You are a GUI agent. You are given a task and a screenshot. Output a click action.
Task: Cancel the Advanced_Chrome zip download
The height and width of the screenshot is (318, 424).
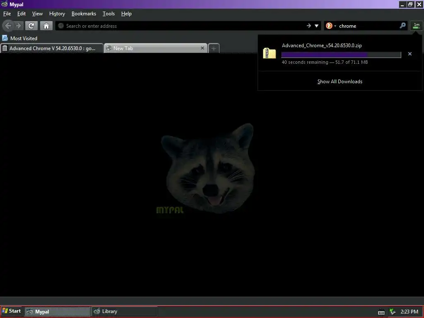coord(410,54)
